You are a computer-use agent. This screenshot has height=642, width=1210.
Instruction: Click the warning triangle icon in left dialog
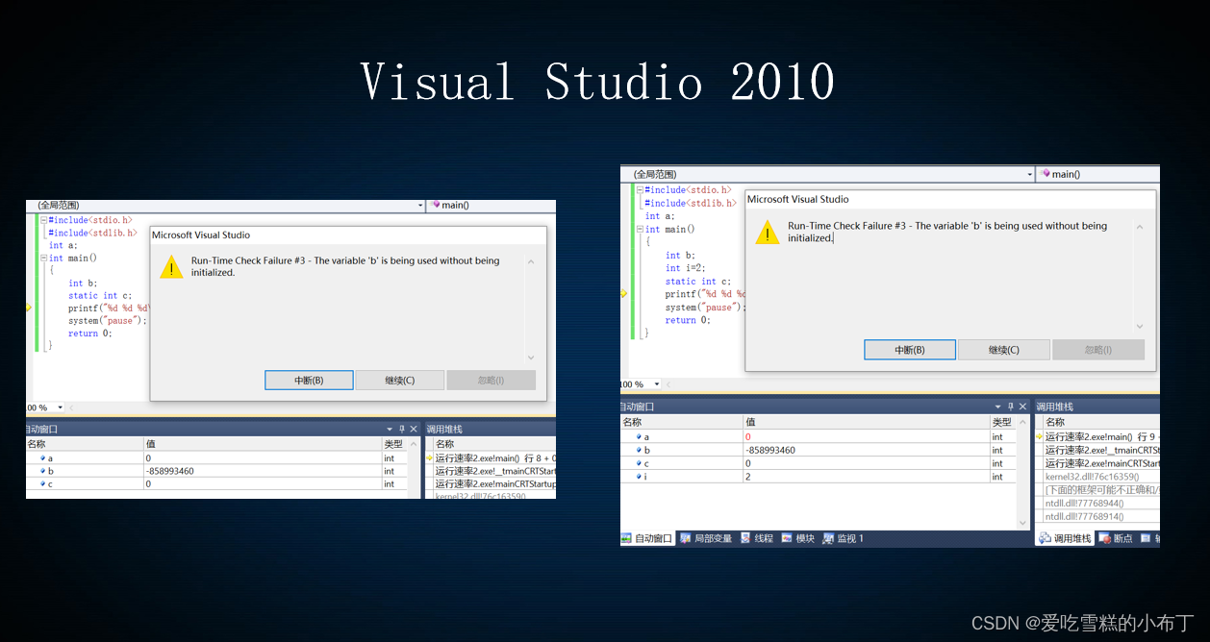pyautogui.click(x=171, y=267)
